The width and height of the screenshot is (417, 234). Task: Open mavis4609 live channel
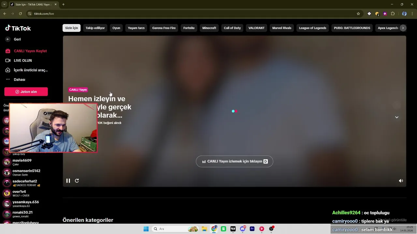pyautogui.click(x=22, y=162)
